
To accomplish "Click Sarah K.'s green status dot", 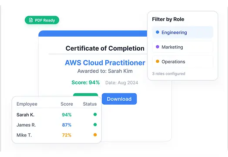I will (x=95, y=114).
